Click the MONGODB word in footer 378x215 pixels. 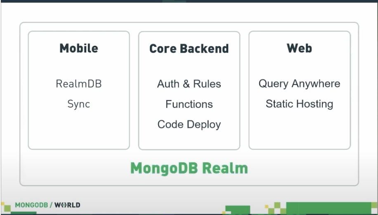click(x=32, y=205)
